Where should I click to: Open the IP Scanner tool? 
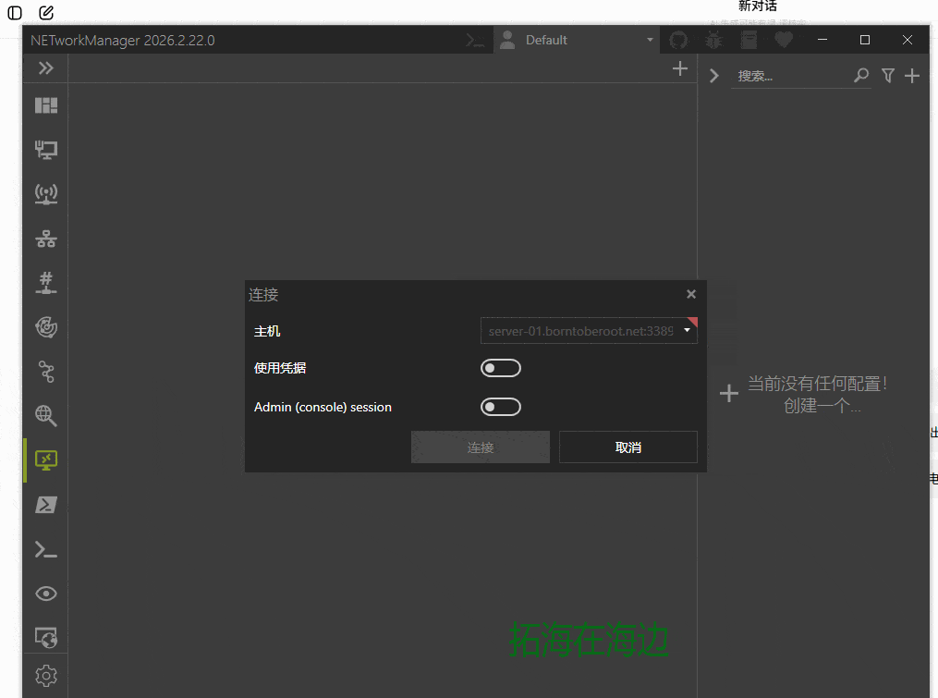[x=46, y=239]
